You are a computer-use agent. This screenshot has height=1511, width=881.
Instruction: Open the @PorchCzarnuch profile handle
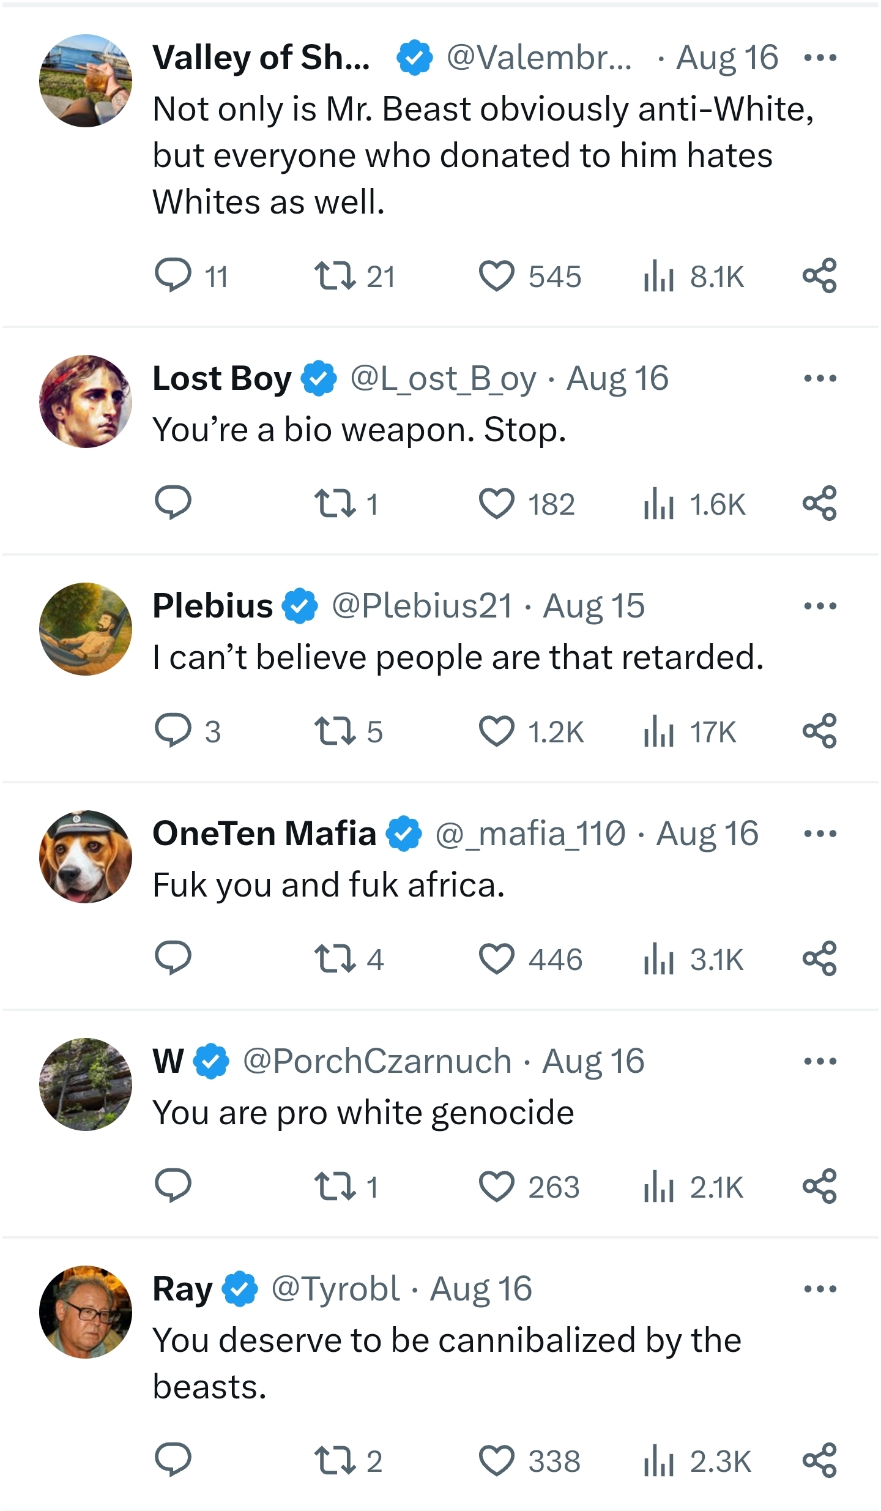[x=377, y=1061]
